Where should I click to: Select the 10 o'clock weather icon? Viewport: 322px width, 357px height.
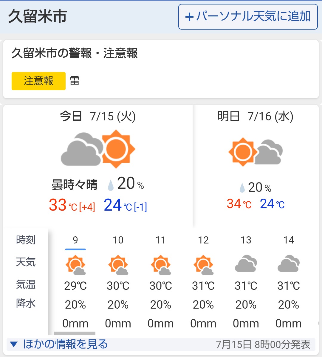click(118, 265)
